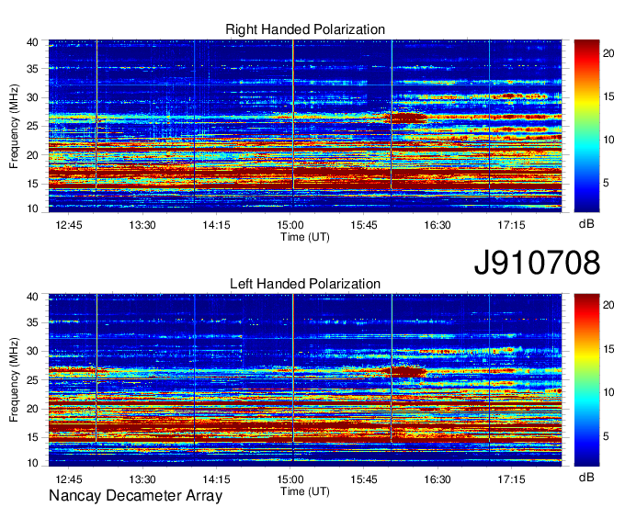The height and width of the screenshot is (507, 625).
Task: Click the 15:00 tick of the right-handed plot
Action: [290, 225]
